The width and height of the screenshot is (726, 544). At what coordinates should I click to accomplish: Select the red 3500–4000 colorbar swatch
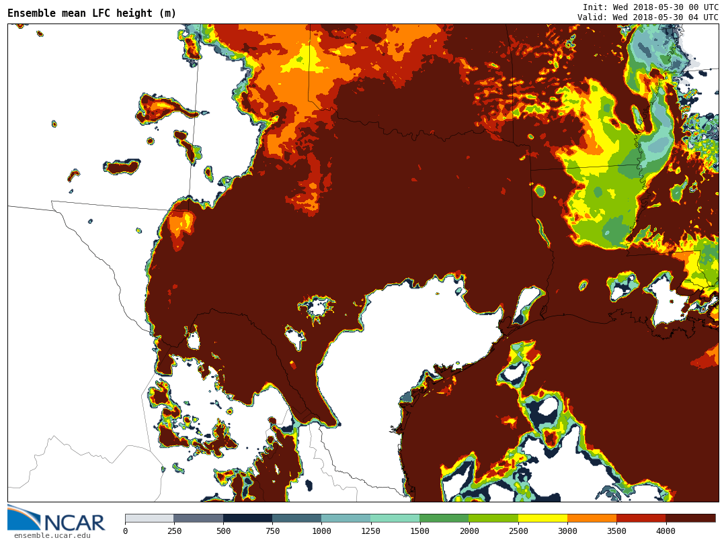(x=641, y=518)
